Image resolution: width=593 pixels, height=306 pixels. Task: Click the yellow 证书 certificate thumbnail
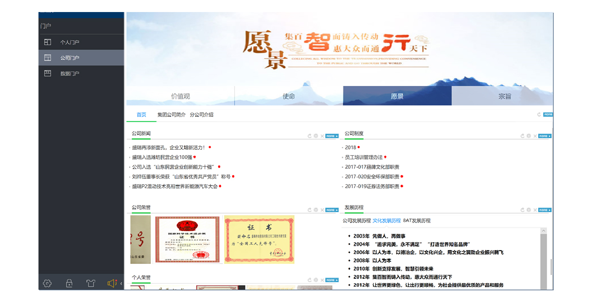259,239
